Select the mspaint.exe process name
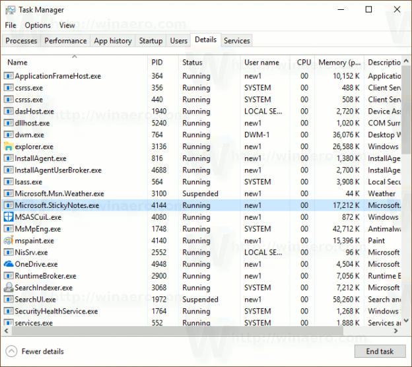This screenshot has height=367, width=412. click(34, 241)
